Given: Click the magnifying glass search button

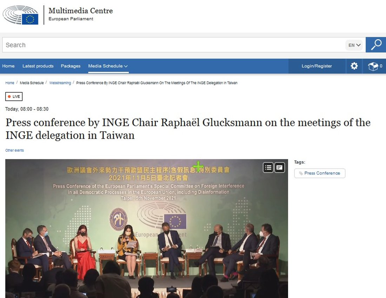Looking at the screenshot, I should point(376,45).
